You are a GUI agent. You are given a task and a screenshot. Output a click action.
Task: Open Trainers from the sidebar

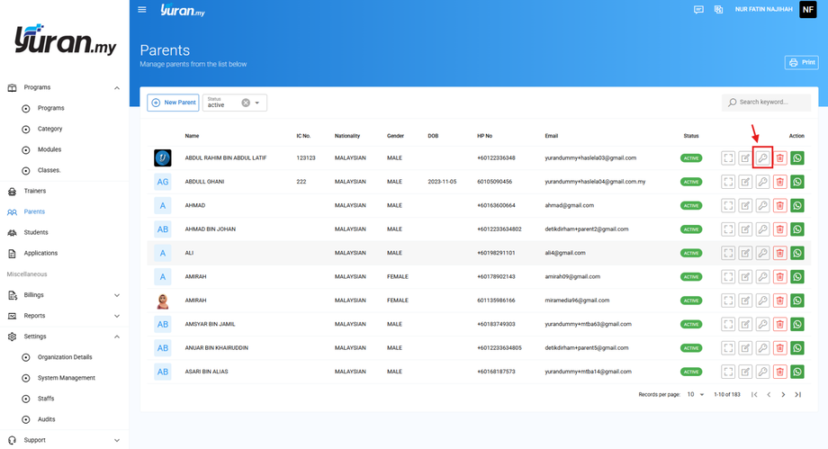point(35,192)
